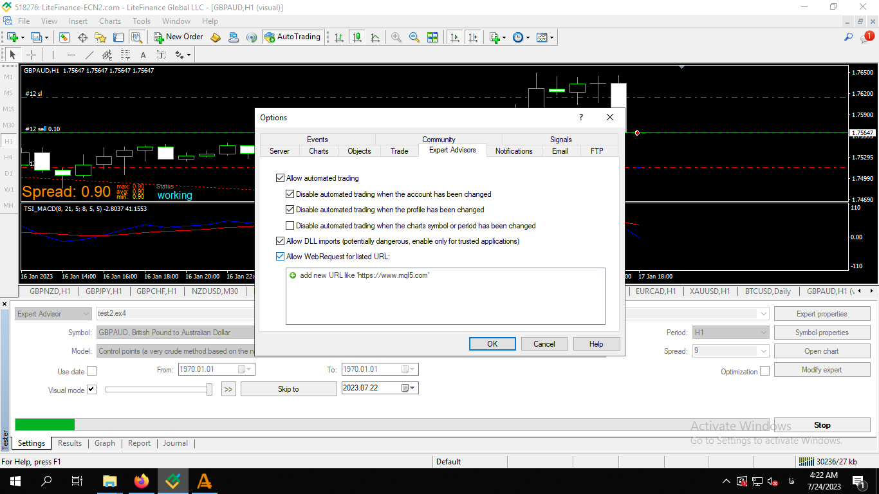Select the Fibonacci retracement tool

tap(125, 55)
